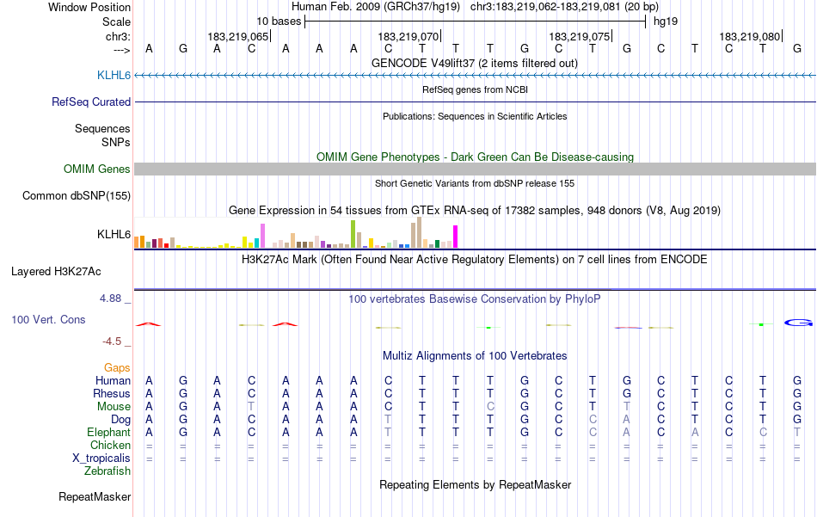Screen dimensions: 817x517
Task: Click the 4.88 PhyloP upper limit value
Action: [110, 299]
